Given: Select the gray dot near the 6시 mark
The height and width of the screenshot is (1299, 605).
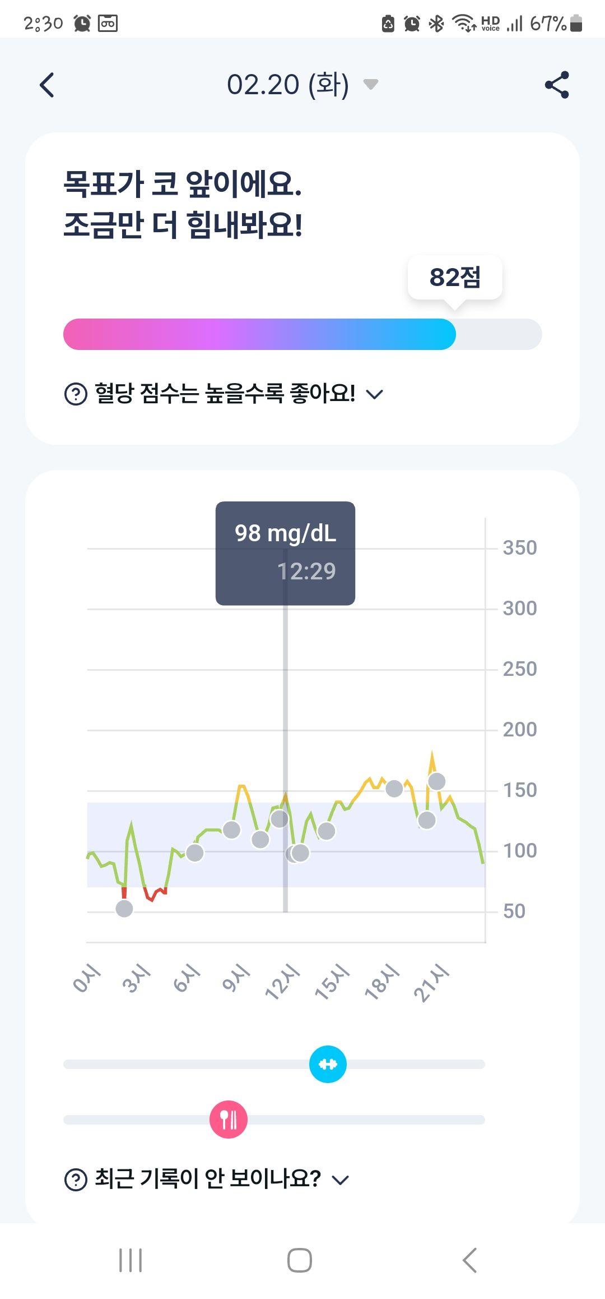Looking at the screenshot, I should click(194, 853).
